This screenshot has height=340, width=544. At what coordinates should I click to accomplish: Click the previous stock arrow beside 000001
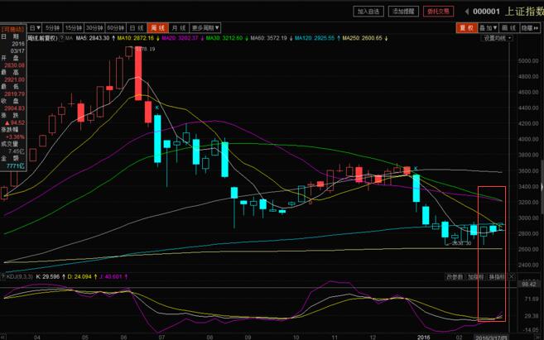point(468,12)
